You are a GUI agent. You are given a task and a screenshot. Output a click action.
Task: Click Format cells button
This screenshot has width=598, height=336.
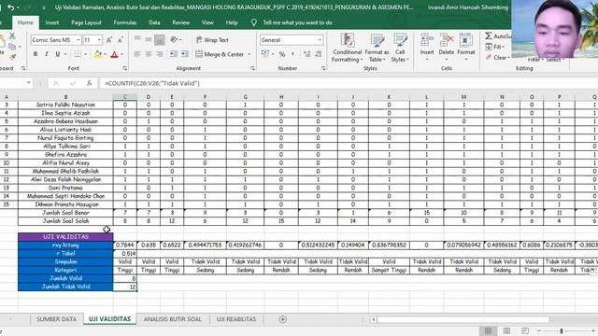tap(466, 46)
